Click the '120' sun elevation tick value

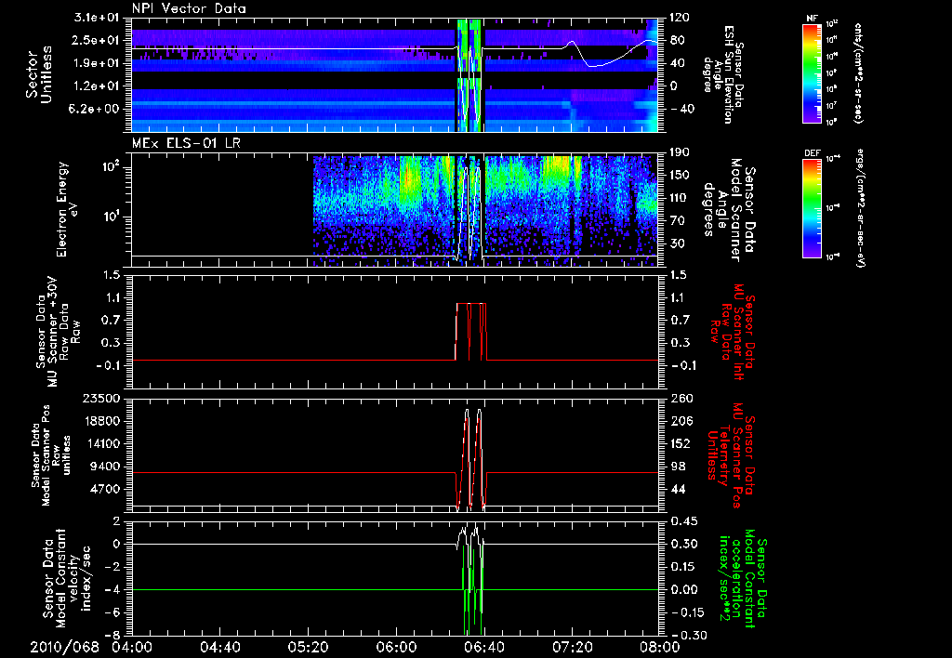[680, 18]
